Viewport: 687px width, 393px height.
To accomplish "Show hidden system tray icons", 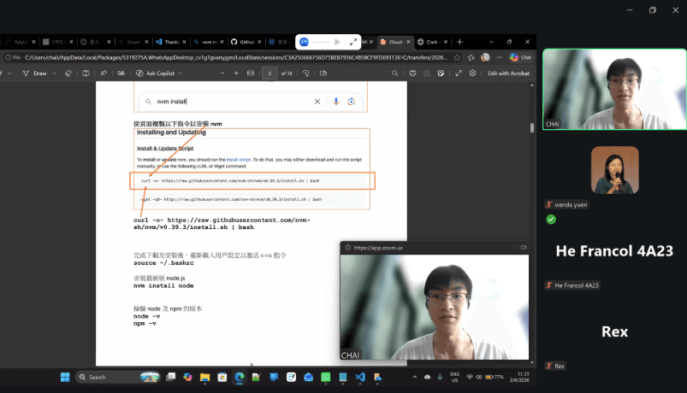I will 414,378.
